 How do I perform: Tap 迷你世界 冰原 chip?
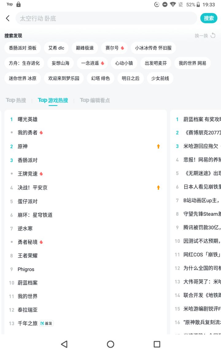click(22, 78)
